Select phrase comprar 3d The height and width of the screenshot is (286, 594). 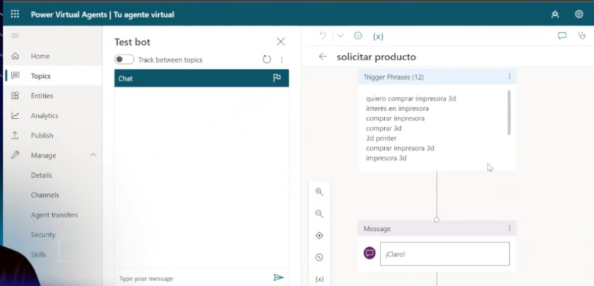pyautogui.click(x=384, y=129)
